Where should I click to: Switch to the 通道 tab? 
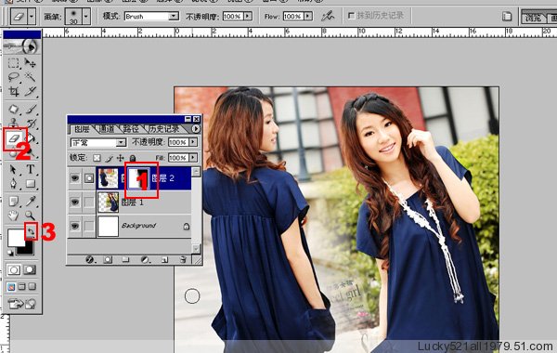point(107,129)
